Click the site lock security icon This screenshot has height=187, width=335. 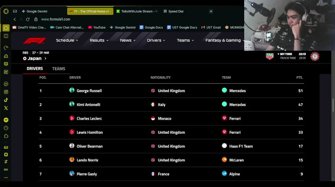36,19
